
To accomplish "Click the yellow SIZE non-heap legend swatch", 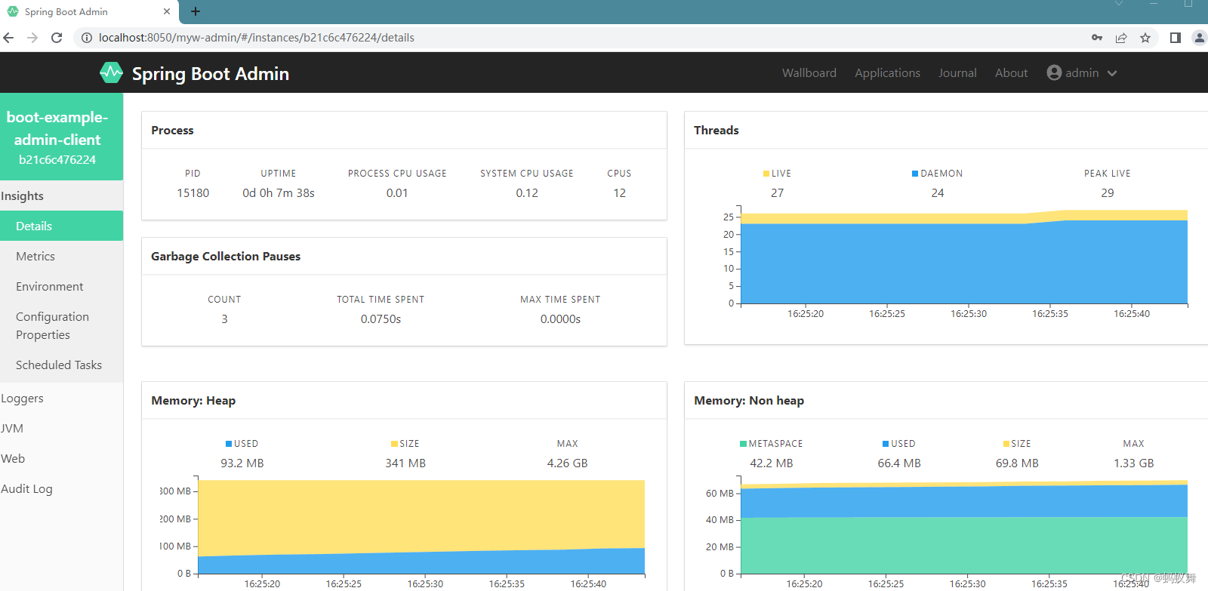I will pos(1006,444).
